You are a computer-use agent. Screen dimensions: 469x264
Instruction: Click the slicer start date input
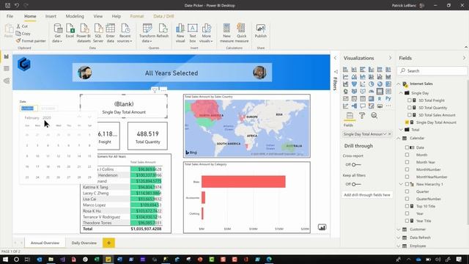(x=29, y=108)
